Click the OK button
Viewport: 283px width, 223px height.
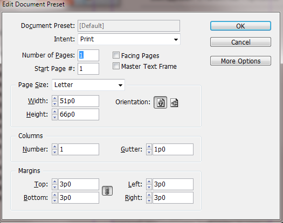tap(240, 26)
